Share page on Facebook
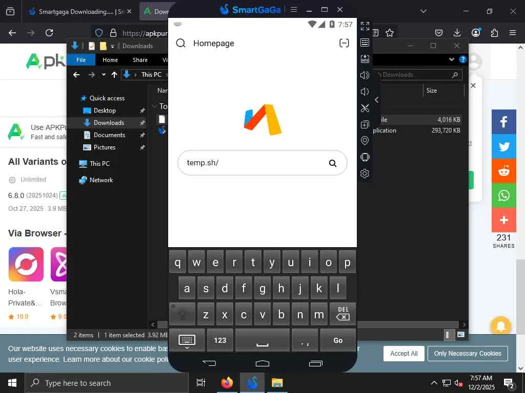 pyautogui.click(x=503, y=122)
